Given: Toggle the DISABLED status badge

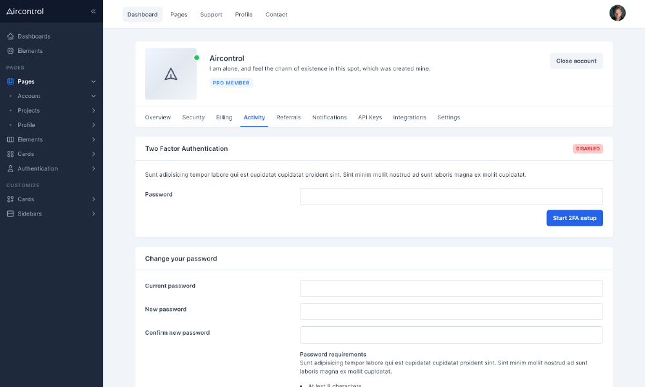Looking at the screenshot, I should point(588,148).
